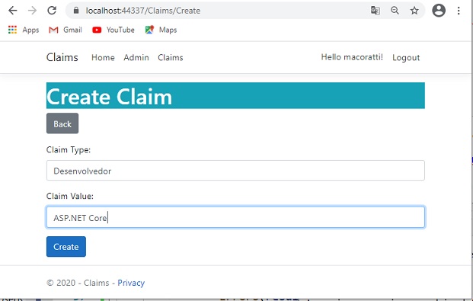473x301 pixels.
Task: Go to Home in navbar
Action: (x=103, y=57)
